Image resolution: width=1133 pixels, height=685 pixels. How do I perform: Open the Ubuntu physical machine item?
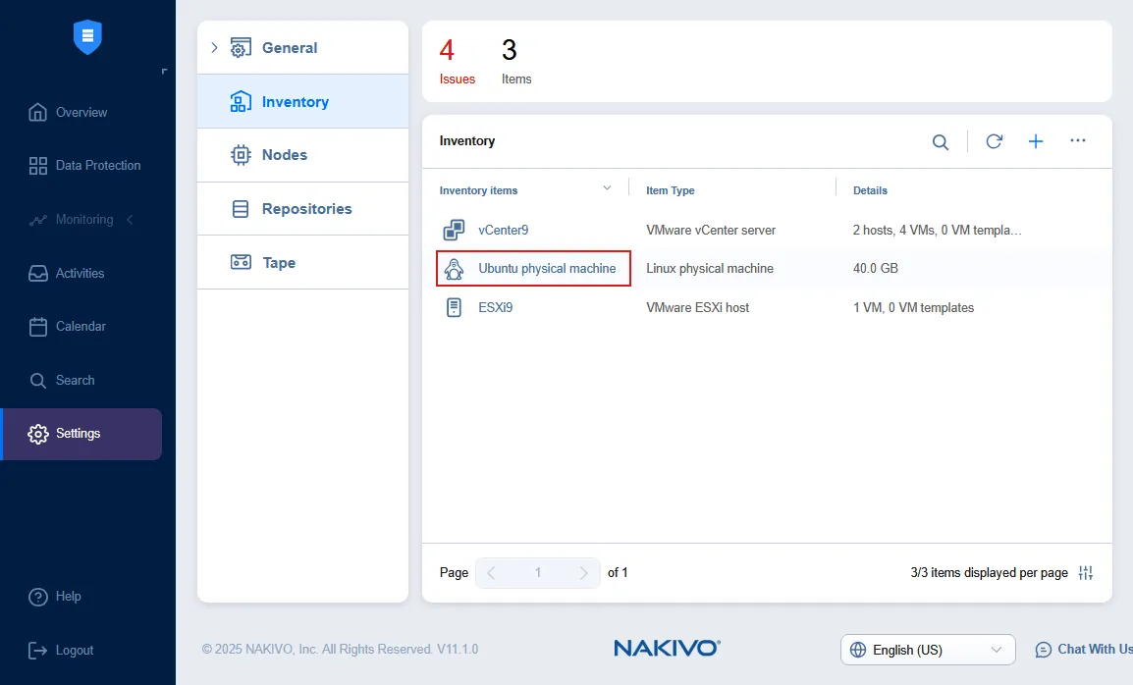coord(547,269)
